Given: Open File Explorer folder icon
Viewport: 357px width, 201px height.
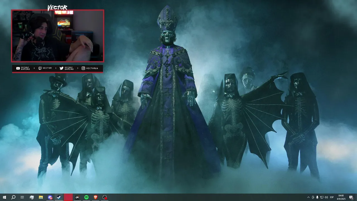Looking at the screenshot, I should point(41,197).
